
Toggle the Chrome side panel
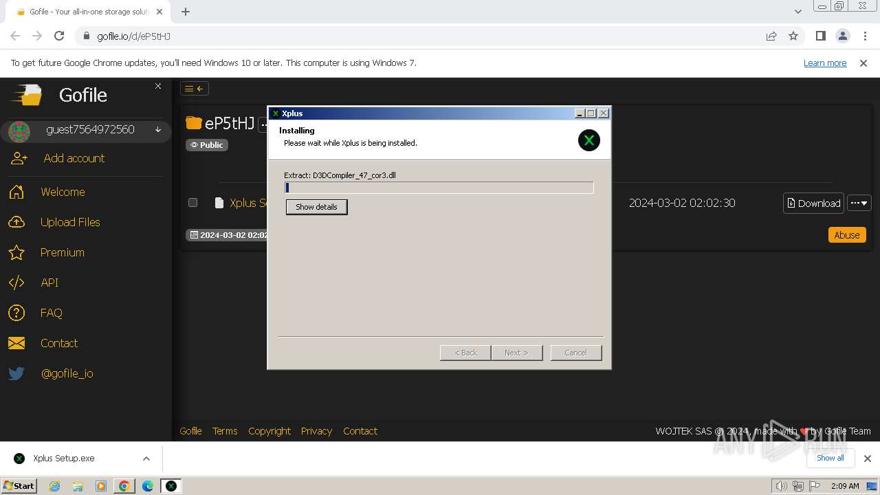point(820,36)
